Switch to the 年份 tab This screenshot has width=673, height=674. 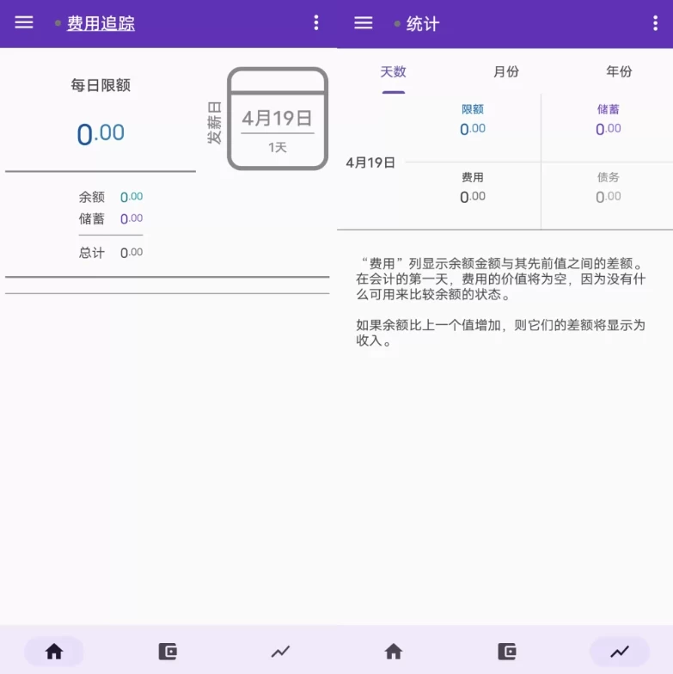(619, 72)
